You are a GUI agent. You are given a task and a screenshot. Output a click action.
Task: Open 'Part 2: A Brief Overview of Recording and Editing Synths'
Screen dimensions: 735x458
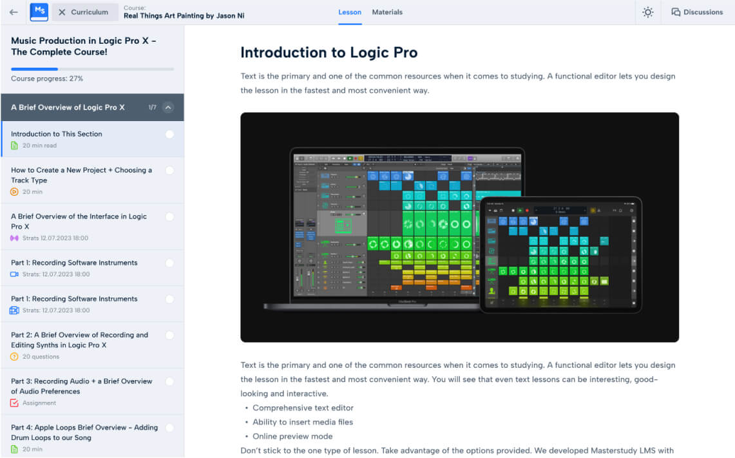pos(92,345)
